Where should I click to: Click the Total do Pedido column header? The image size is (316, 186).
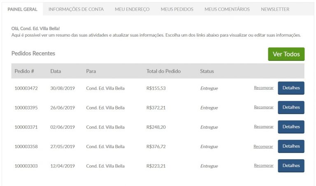(163, 71)
